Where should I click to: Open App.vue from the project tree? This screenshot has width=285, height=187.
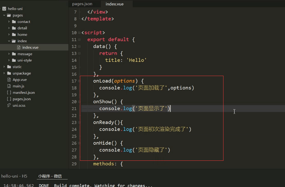(x=20, y=80)
